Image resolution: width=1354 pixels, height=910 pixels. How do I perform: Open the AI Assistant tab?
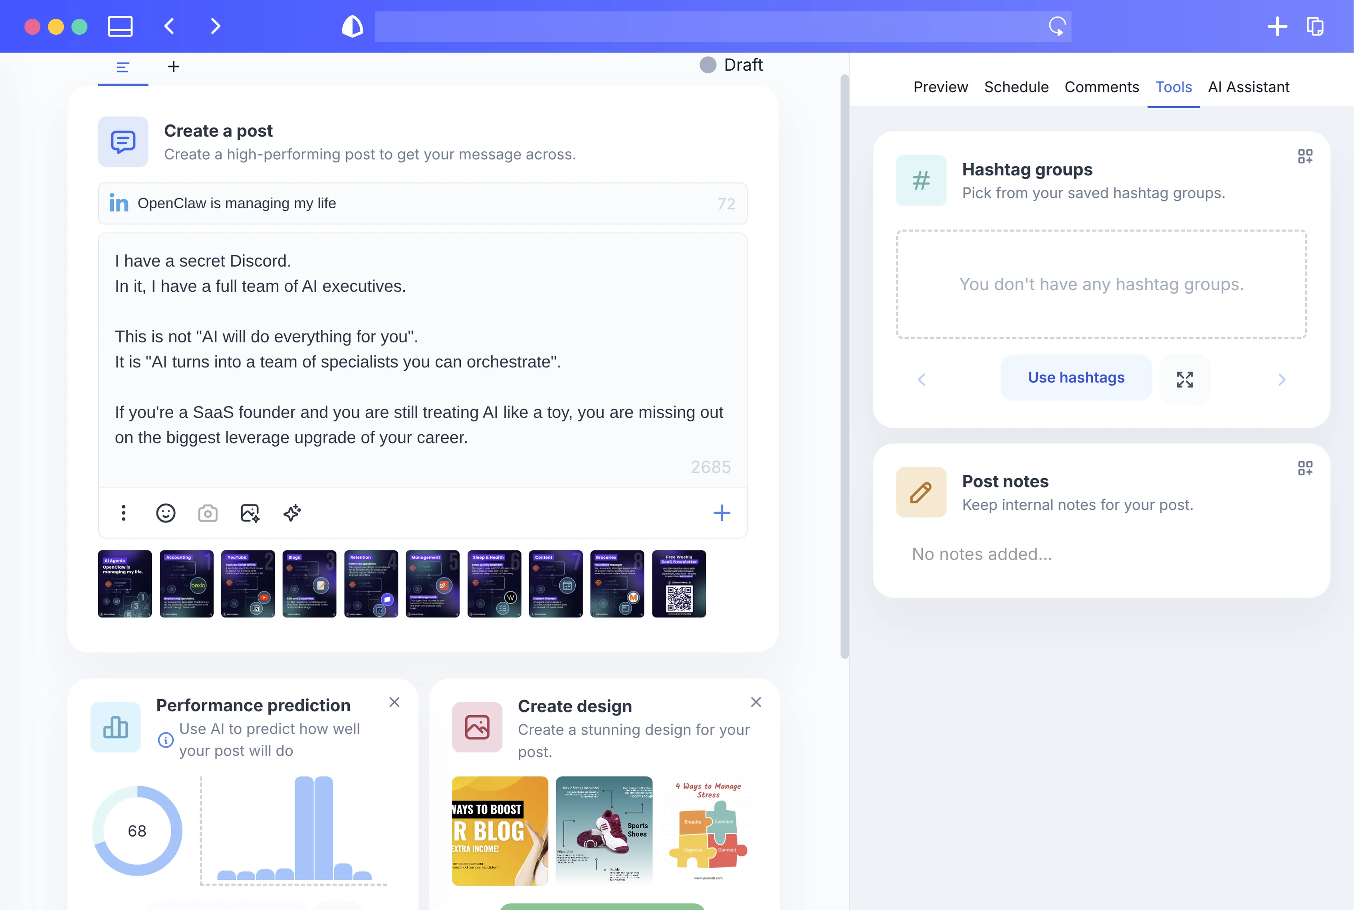[x=1248, y=87]
